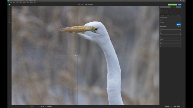Select the split compare view icon near Preview
Image resolution: width=193 pixels, height=108 pixels.
tap(42, 106)
